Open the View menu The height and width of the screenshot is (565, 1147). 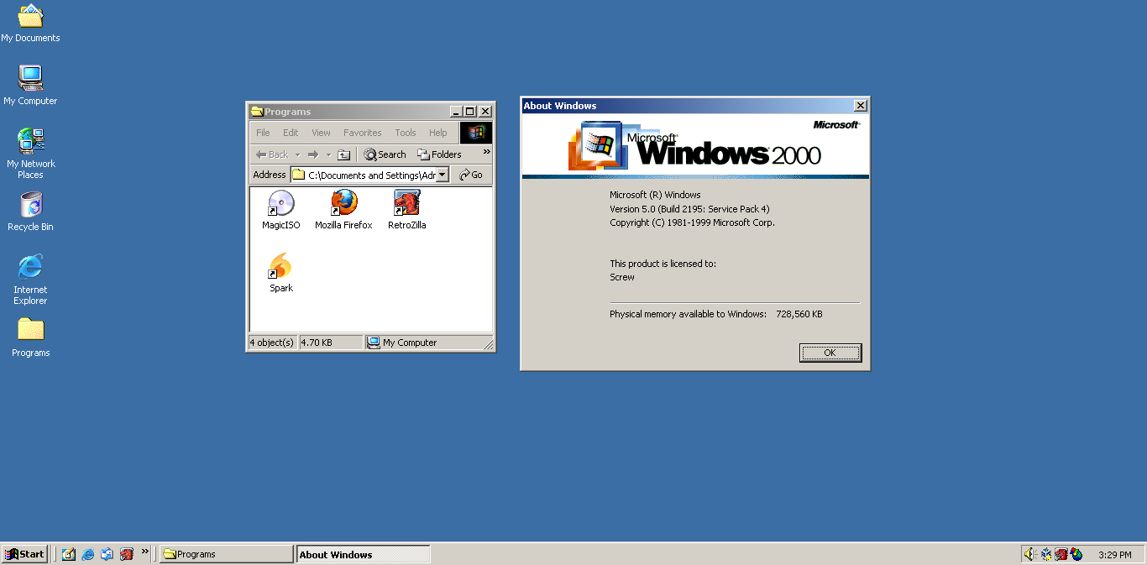pos(321,133)
